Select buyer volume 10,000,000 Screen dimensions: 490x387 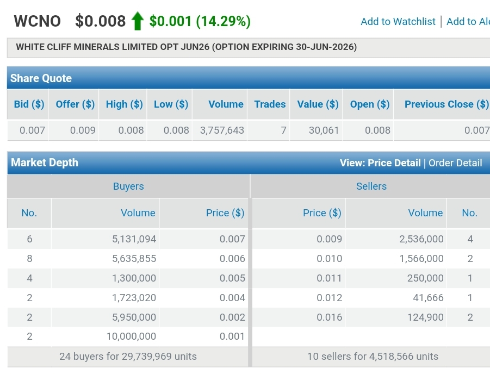tap(131, 336)
